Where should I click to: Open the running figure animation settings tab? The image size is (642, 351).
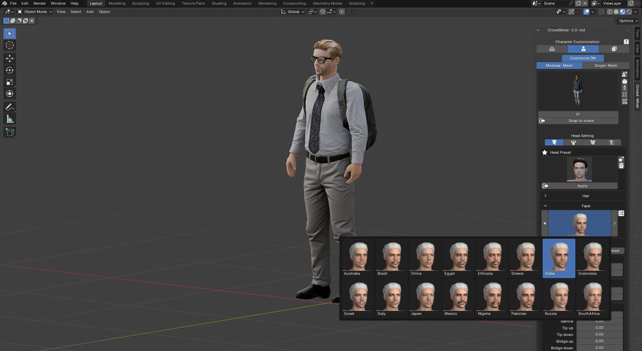coord(612,143)
